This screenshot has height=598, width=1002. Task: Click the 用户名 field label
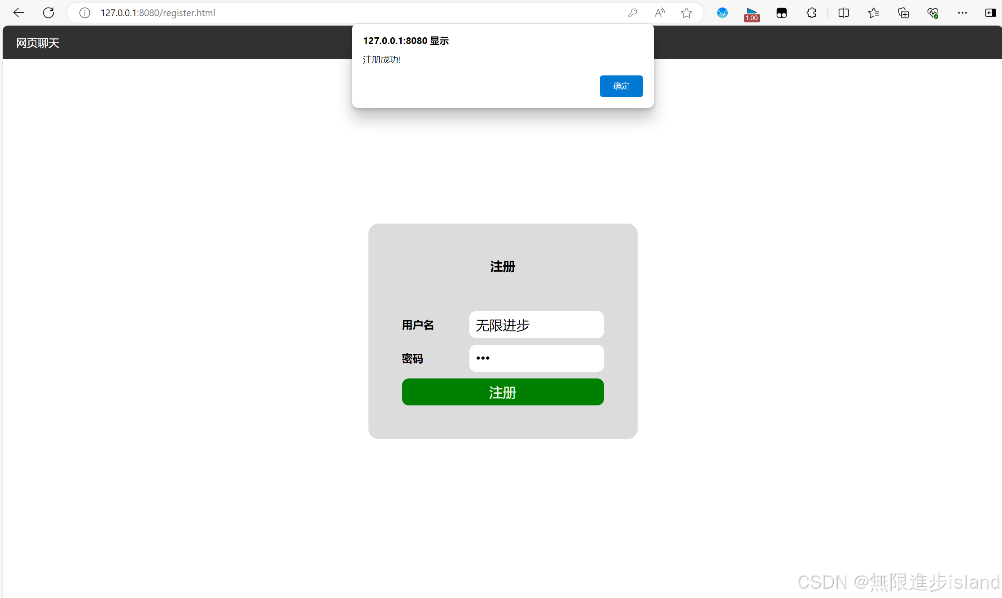[x=418, y=325]
